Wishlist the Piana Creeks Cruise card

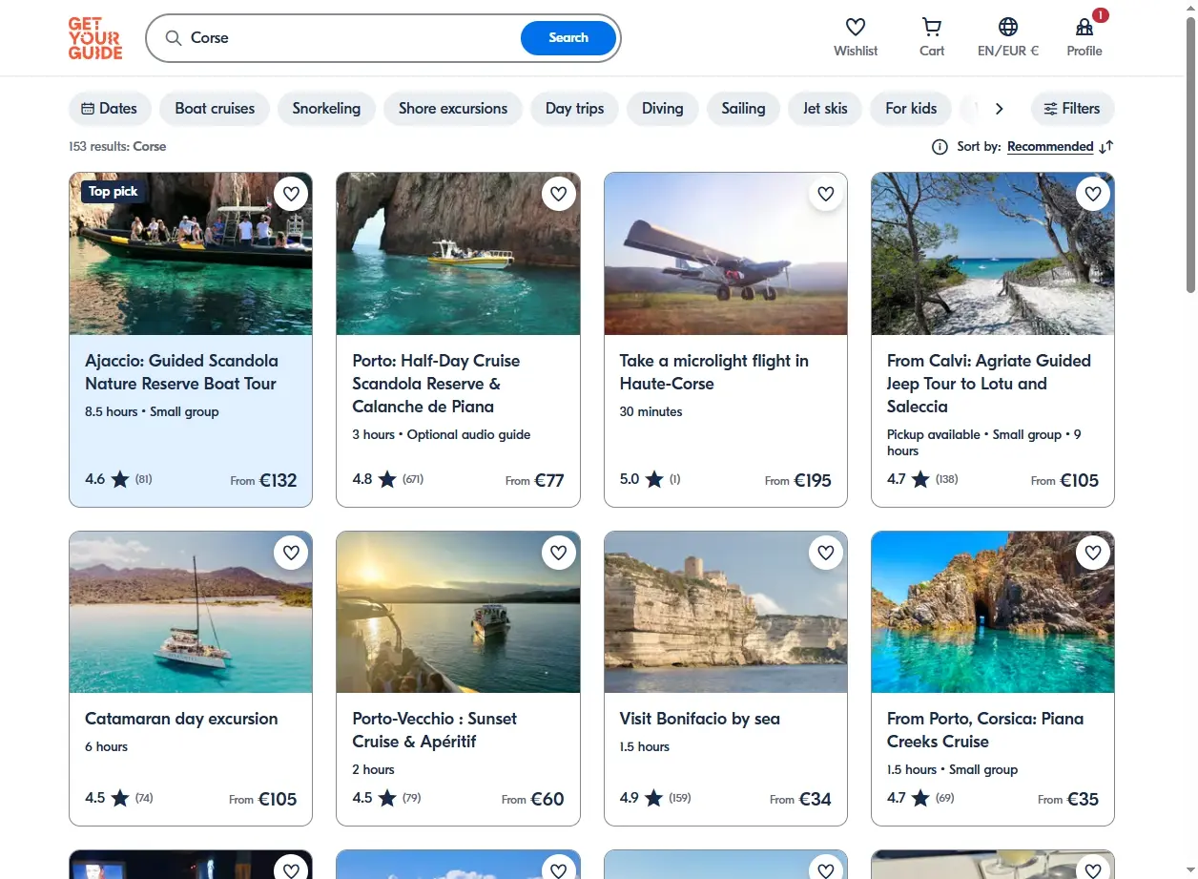pos(1093,552)
